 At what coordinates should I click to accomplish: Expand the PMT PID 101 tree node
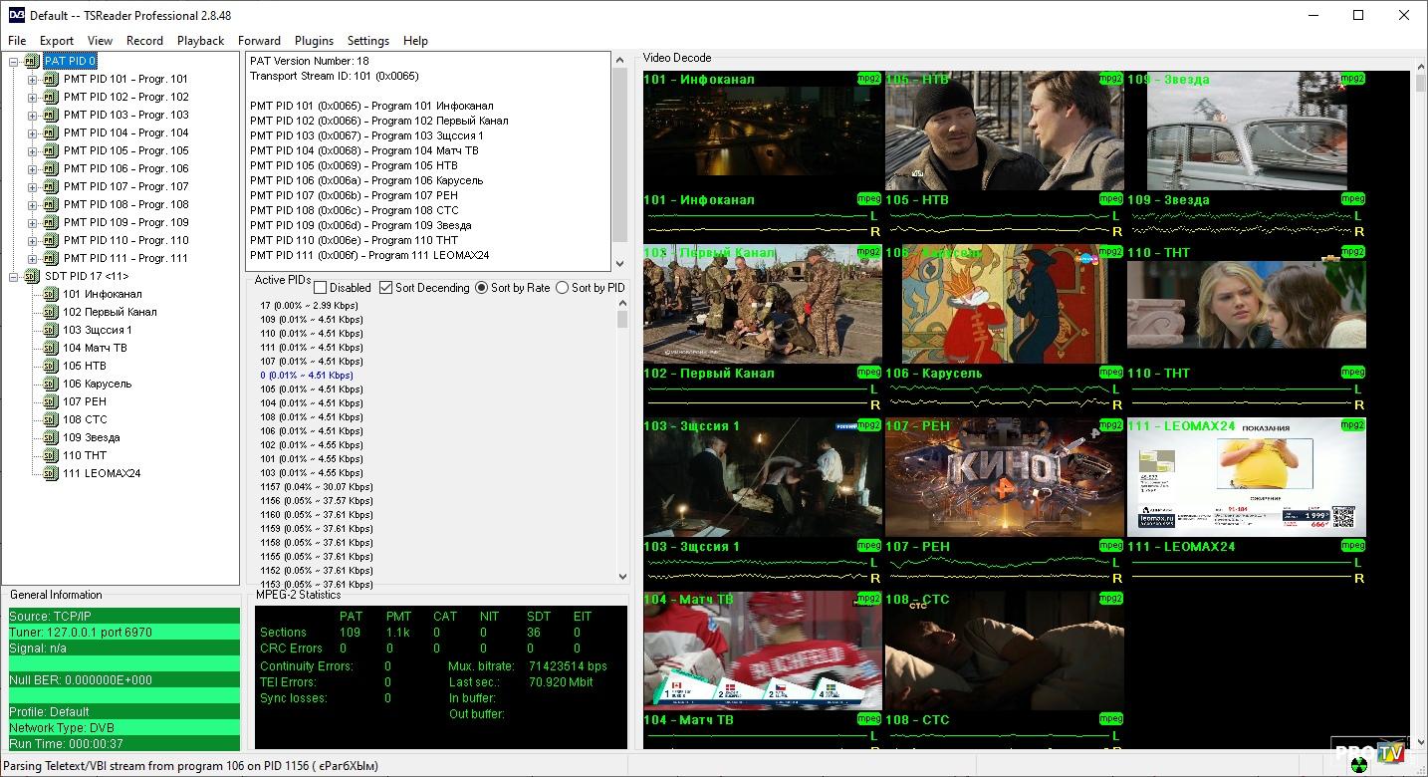coord(32,80)
